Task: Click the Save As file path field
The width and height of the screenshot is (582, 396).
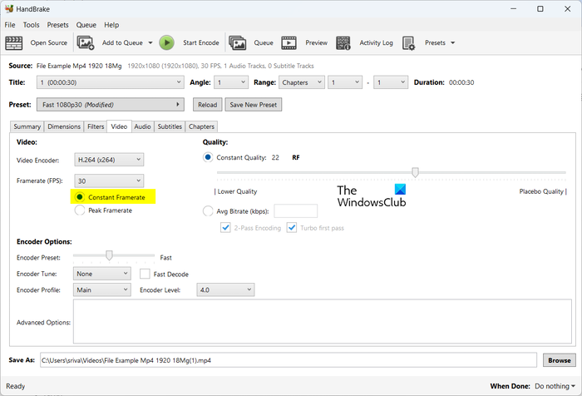Action: click(x=289, y=360)
